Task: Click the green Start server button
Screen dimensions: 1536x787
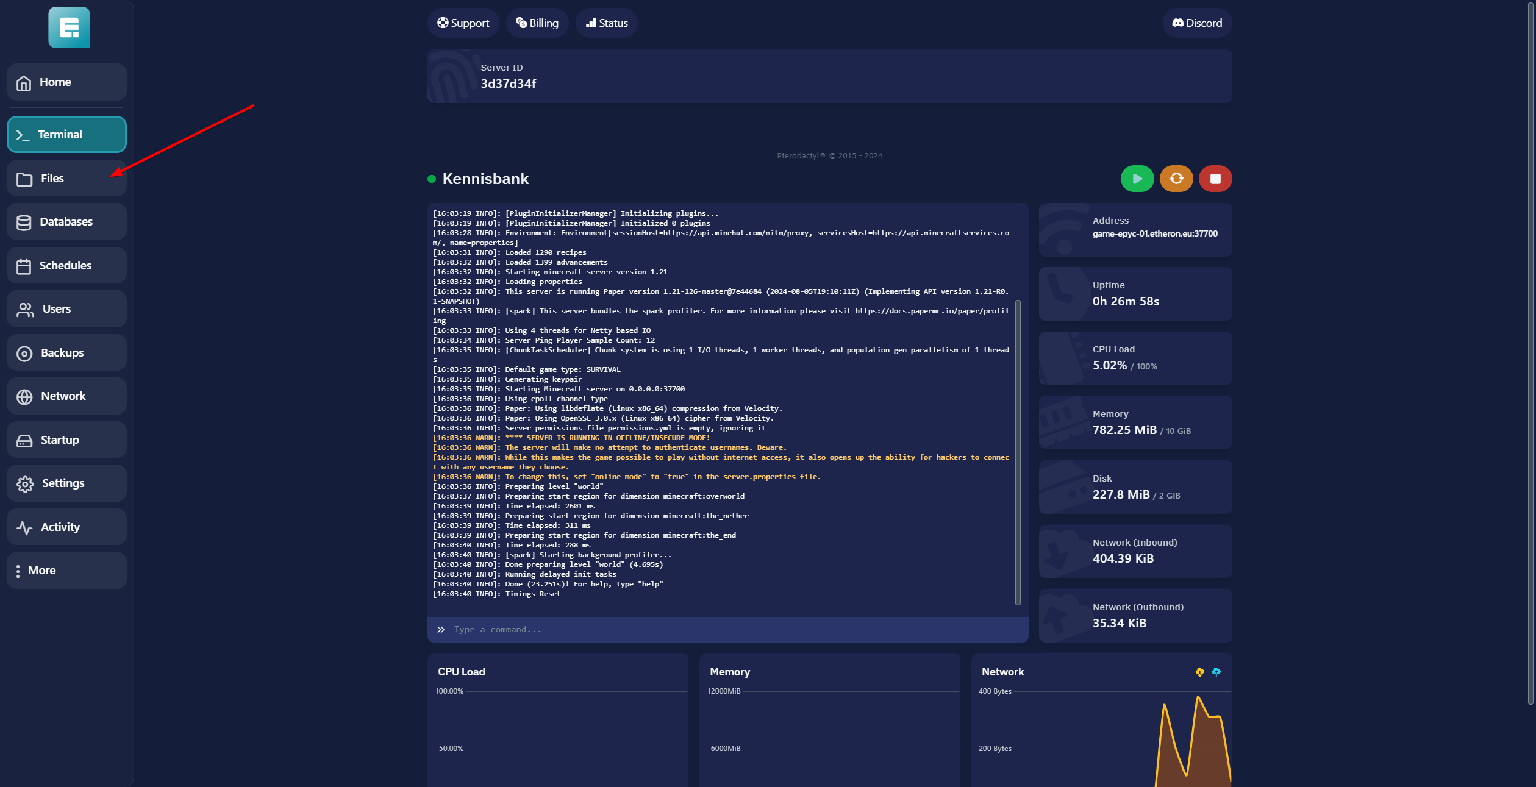Action: point(1137,179)
